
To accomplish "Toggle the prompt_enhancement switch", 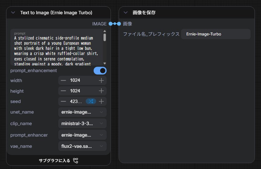I will tap(100, 71).
